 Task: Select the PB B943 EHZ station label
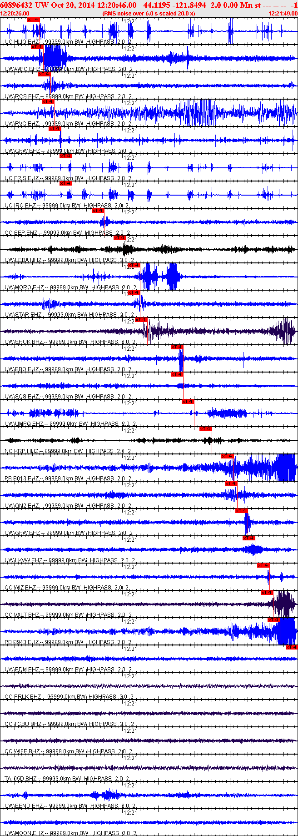pos(22,642)
